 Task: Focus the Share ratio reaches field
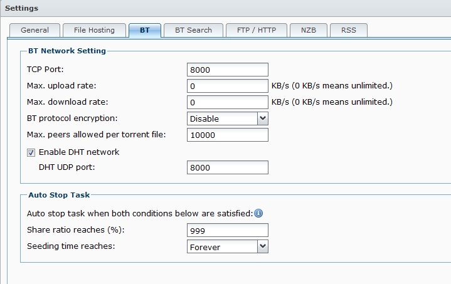227,231
